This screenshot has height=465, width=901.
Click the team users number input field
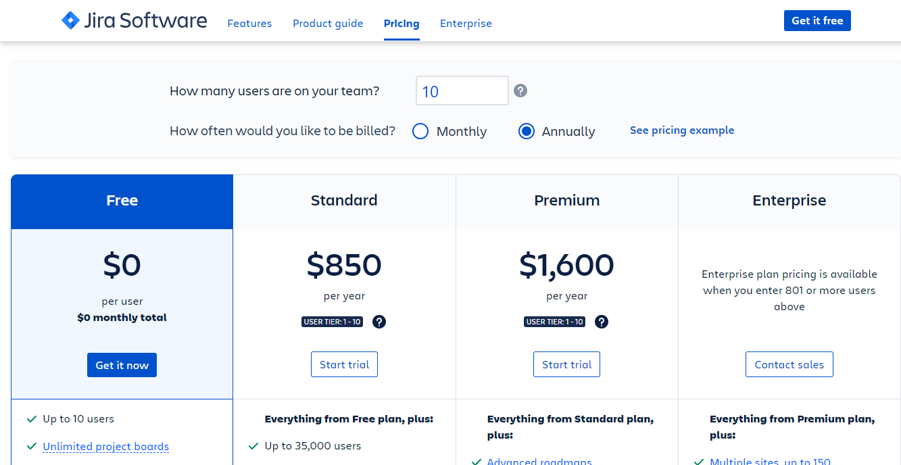(x=462, y=91)
